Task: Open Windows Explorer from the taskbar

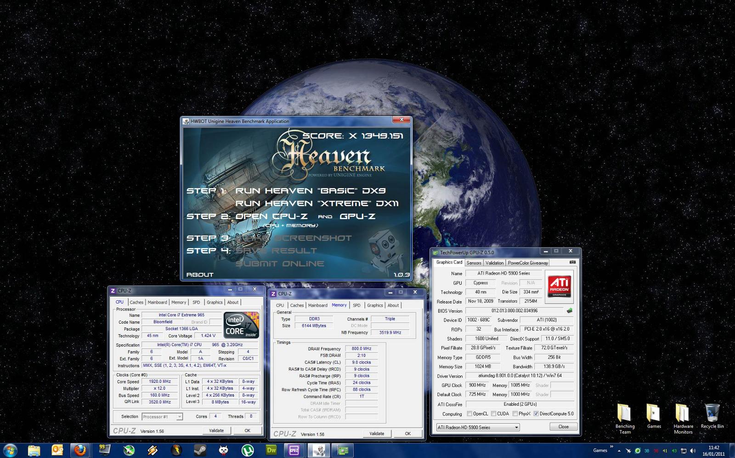Action: point(34,450)
